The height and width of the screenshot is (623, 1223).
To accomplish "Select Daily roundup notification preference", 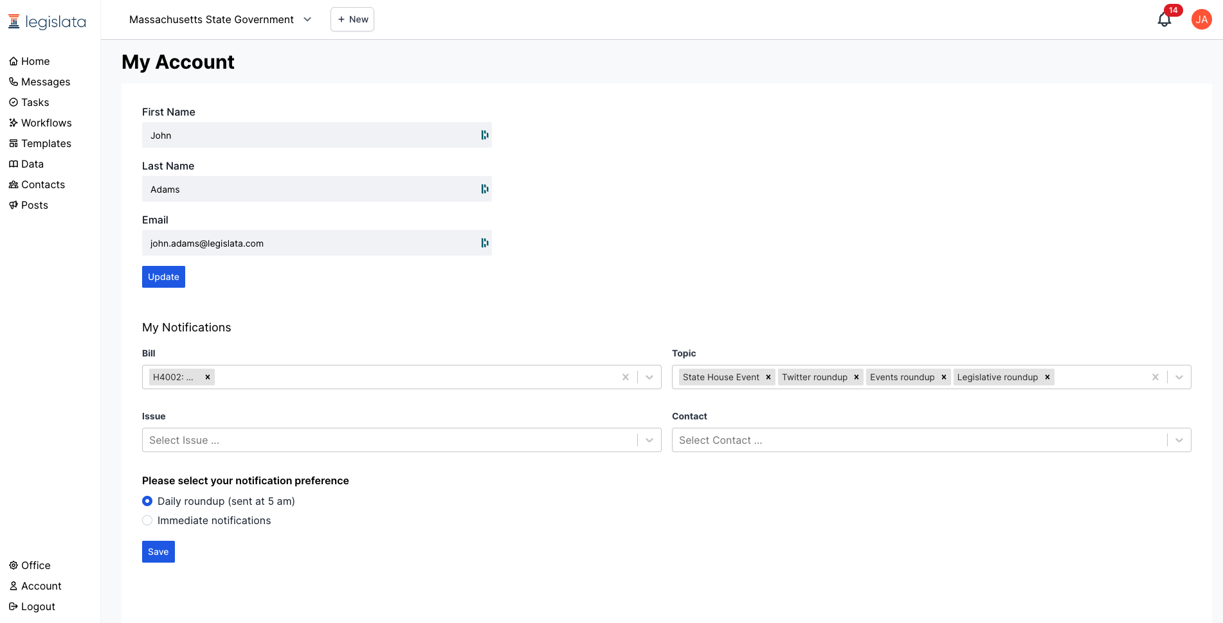I will pyautogui.click(x=147, y=501).
